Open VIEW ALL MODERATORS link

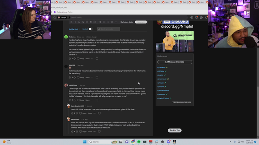182,102
